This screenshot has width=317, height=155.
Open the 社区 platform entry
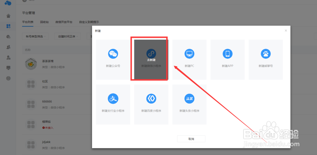[x=45, y=81]
